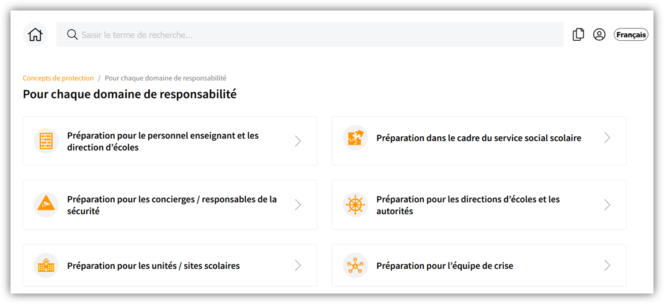Open the copy documents icon
Screen dimensions: 664x304
click(578, 35)
